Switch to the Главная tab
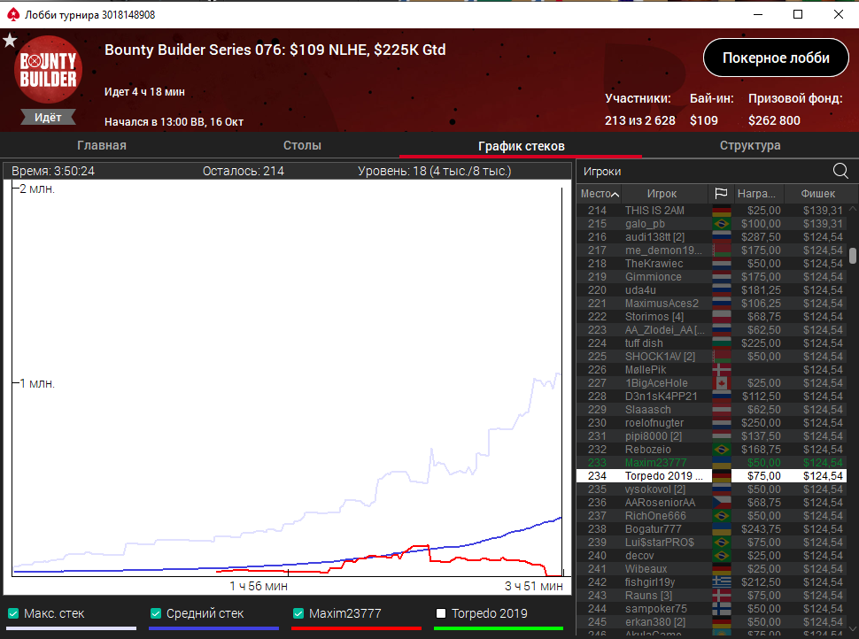Viewport: 859px width, 639px height. click(x=102, y=146)
